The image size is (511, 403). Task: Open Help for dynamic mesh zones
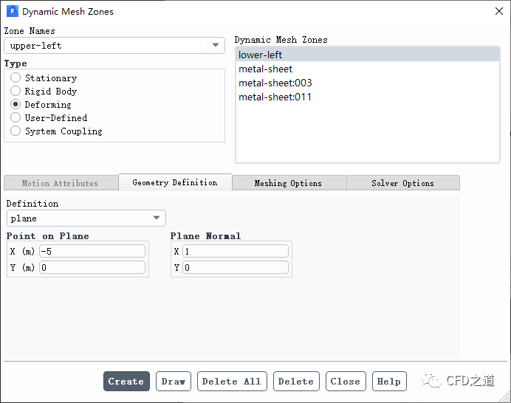pyautogui.click(x=388, y=382)
